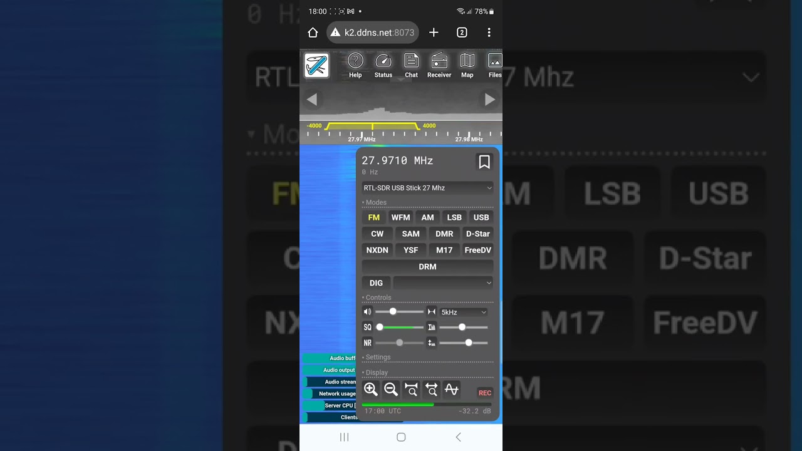Click the k2.ddns.net address bar

[x=373, y=33]
